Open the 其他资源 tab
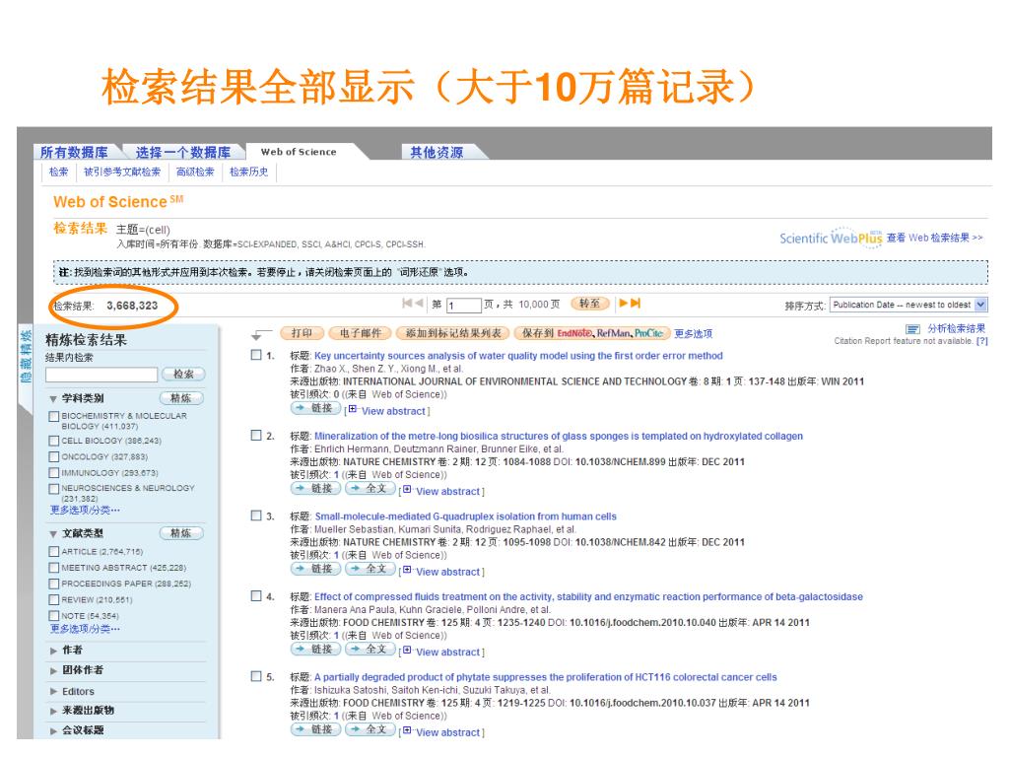 coord(437,153)
